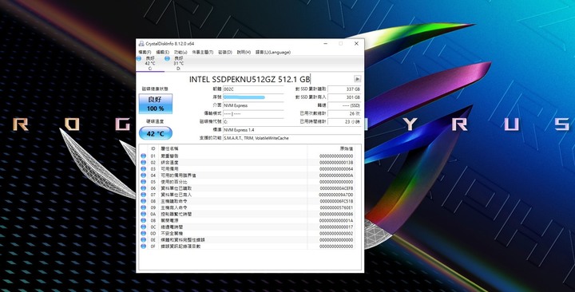Image resolution: width=575 pixels, height=292 pixels.
Task: Open the 佈景主題(T) menu
Action: pyautogui.click(x=202, y=53)
